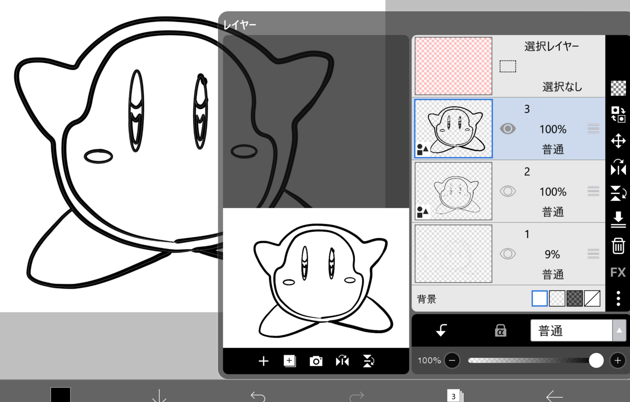Click the reorder handle of layer 3

pos(593,129)
